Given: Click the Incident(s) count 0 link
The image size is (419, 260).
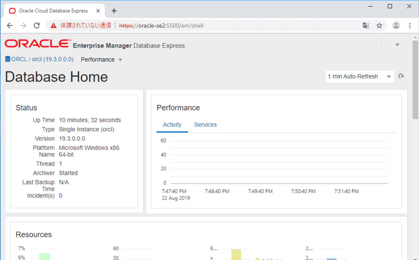Looking at the screenshot, I should [x=61, y=196].
